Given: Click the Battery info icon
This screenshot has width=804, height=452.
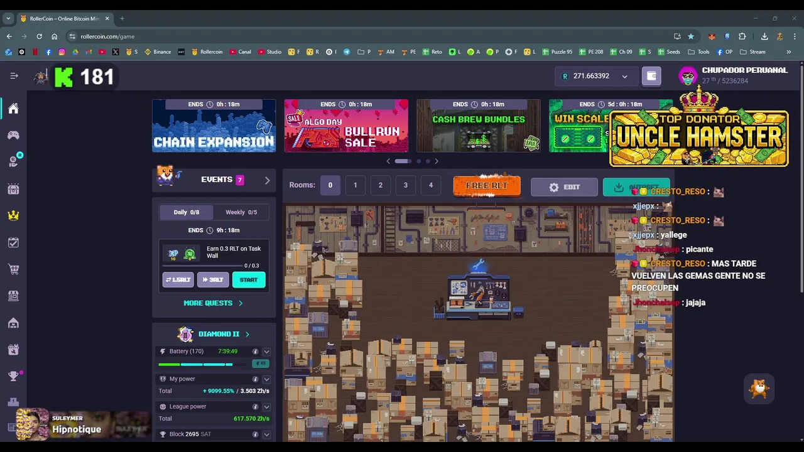Looking at the screenshot, I should pos(255,352).
